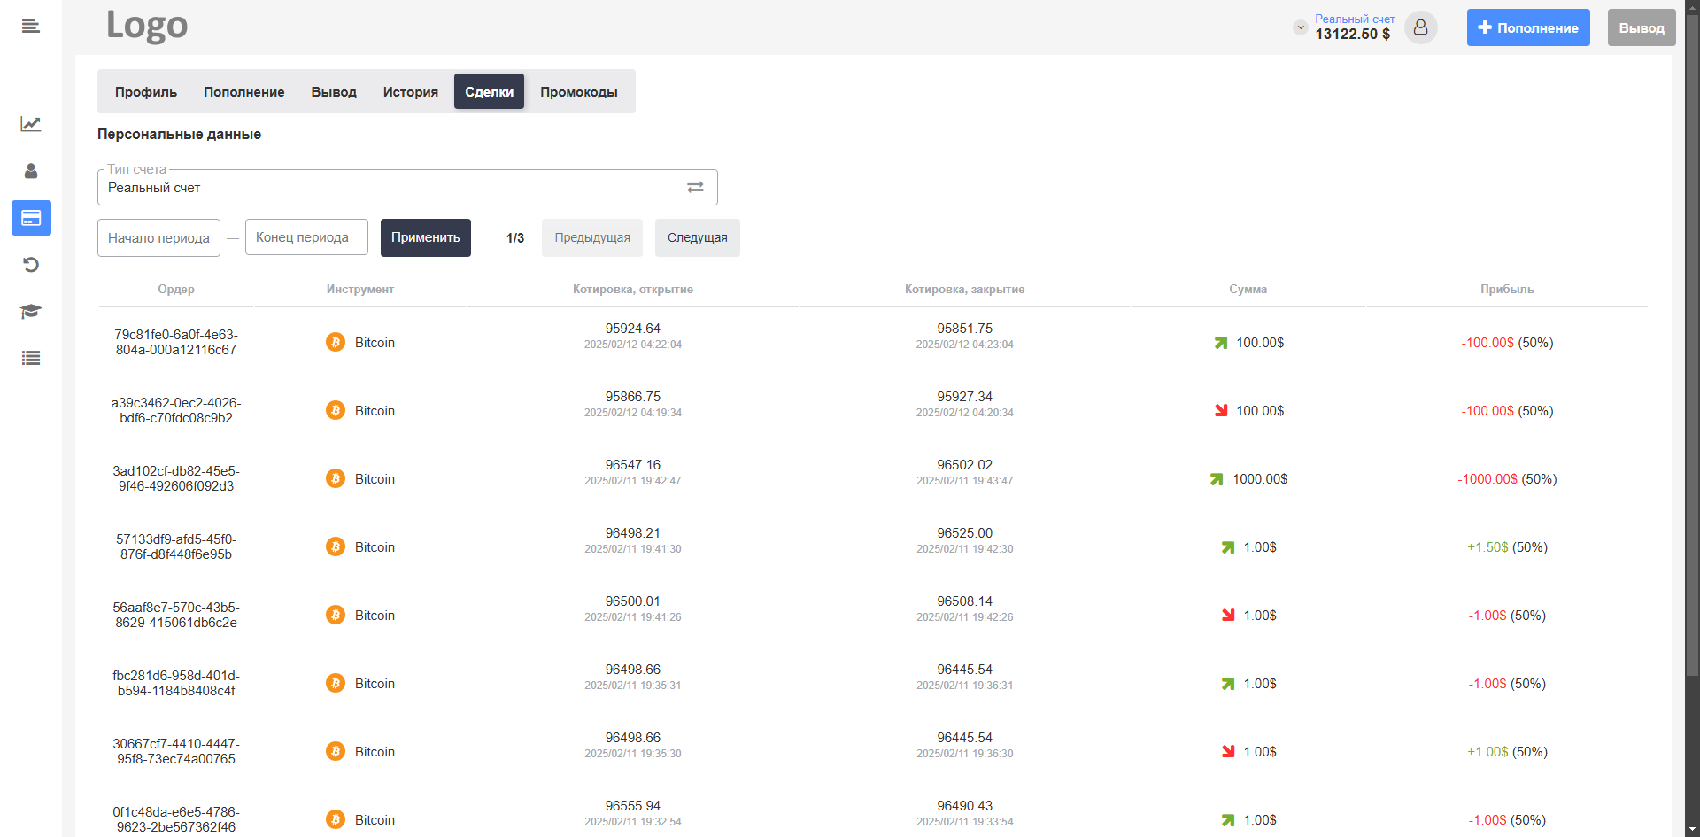The width and height of the screenshot is (1700, 837).
Task: Click the vertical page scrollbar
Action: pyautogui.click(x=1692, y=354)
